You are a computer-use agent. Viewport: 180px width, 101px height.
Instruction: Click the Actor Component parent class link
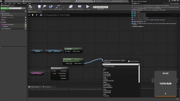coord(174,4)
